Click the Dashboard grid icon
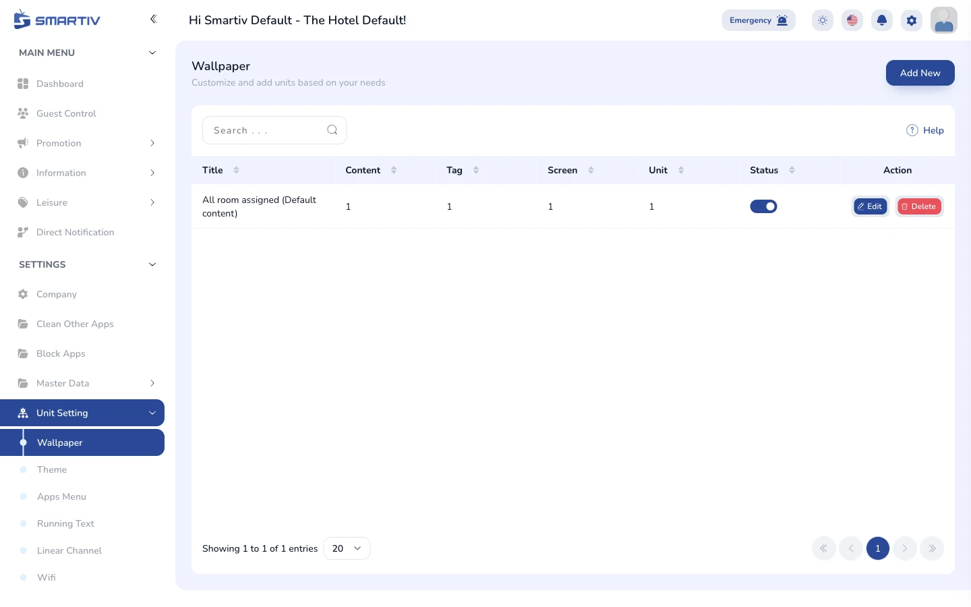Image resolution: width=971 pixels, height=607 pixels. pyautogui.click(x=23, y=84)
